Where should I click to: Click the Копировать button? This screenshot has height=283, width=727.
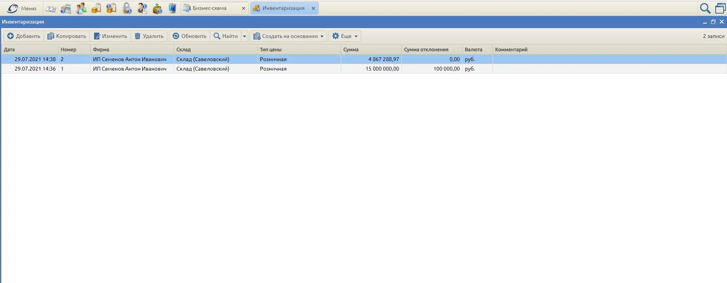pos(67,36)
